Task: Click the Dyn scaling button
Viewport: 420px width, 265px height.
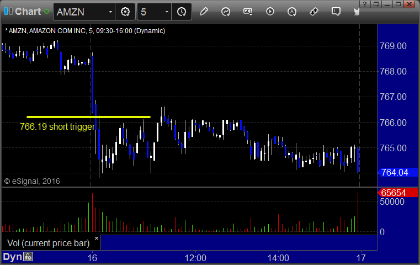Action: click(12, 257)
